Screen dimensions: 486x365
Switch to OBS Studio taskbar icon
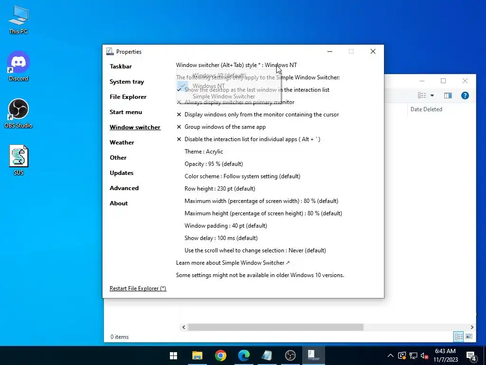290,355
